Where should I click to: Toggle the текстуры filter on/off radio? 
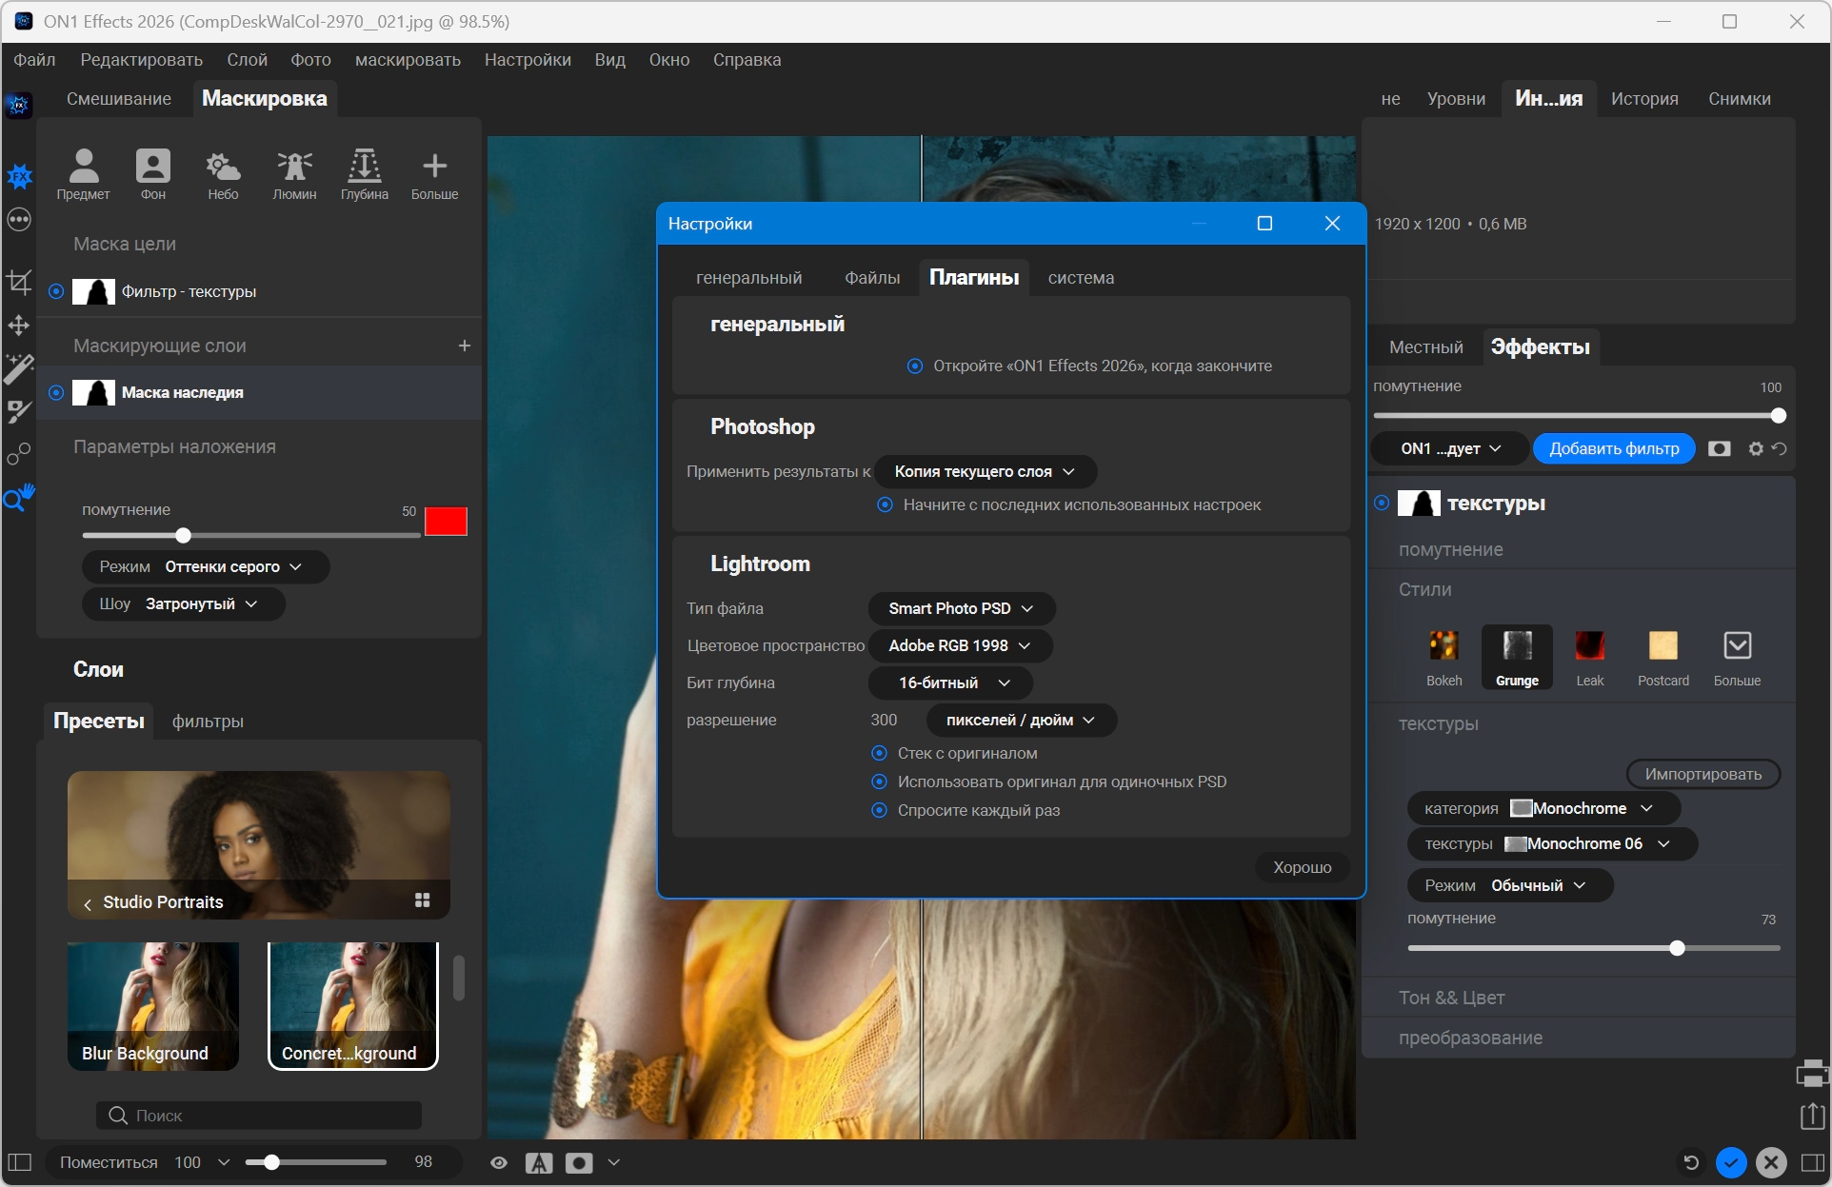pyautogui.click(x=1382, y=503)
